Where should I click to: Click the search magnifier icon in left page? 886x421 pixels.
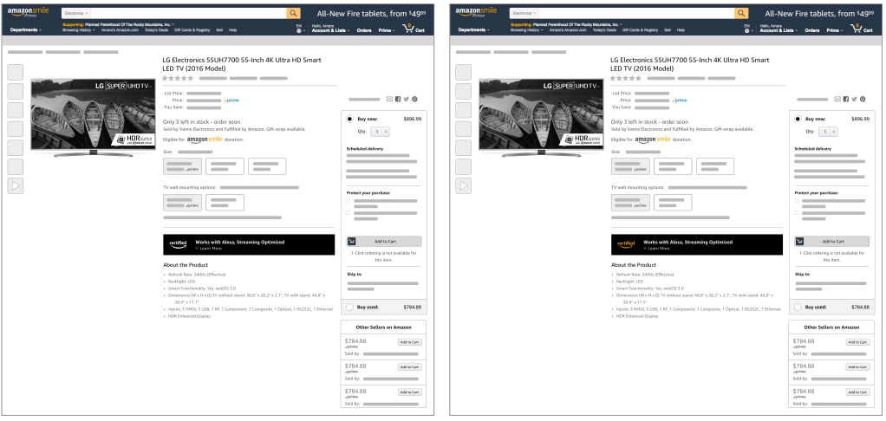[293, 14]
